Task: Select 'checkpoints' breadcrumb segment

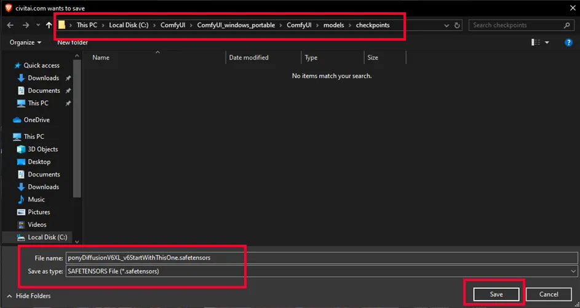Action: point(373,25)
